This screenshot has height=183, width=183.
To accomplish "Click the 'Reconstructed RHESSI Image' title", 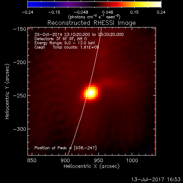I will (91, 23).
